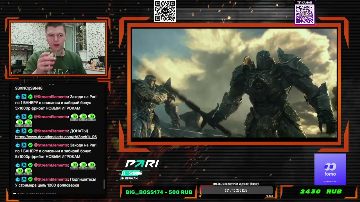Click the BIG_BOSS174 - 500 RUB donation label
This screenshot has height=202, width=360.
tap(159, 192)
